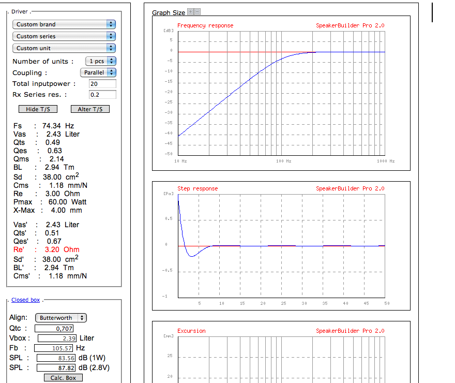Click the Qms 2.14 value

click(39, 159)
